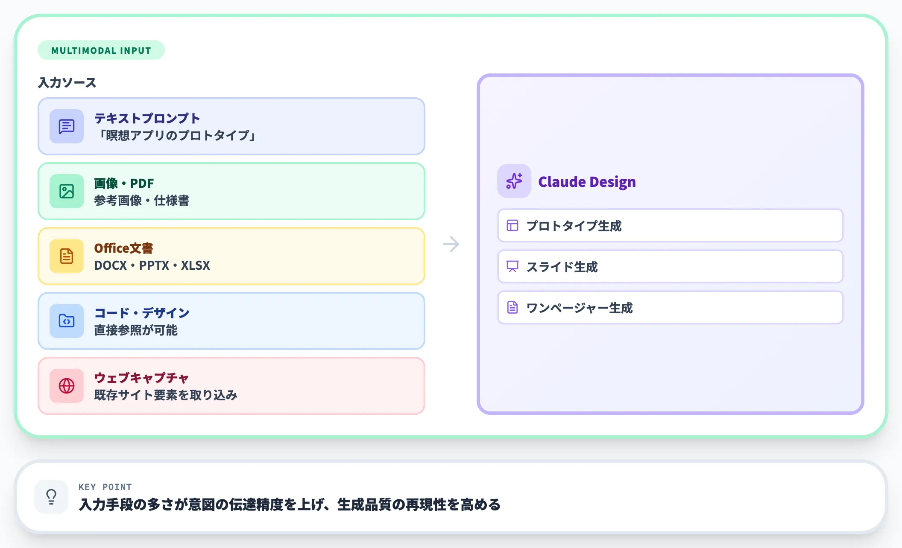Click the presentation screen icon beside スライド生成
Screen dimensions: 902x548
click(x=512, y=267)
